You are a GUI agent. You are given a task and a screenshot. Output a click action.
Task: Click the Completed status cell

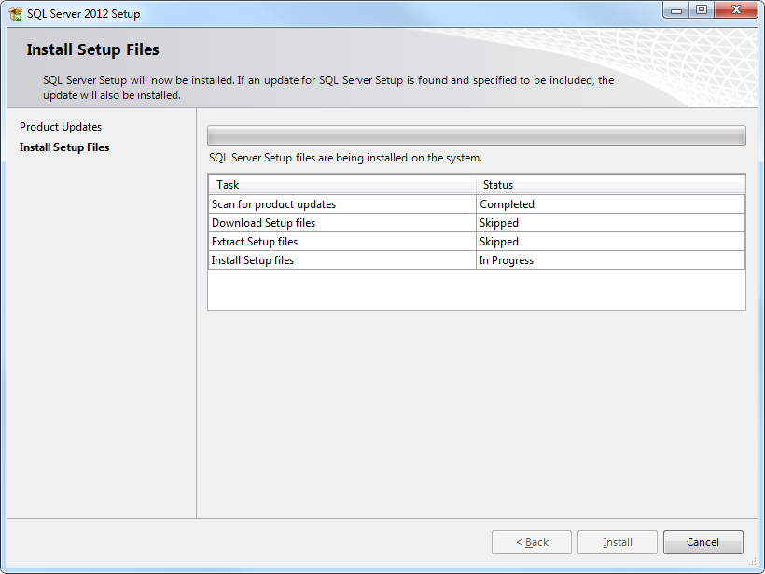(x=508, y=203)
